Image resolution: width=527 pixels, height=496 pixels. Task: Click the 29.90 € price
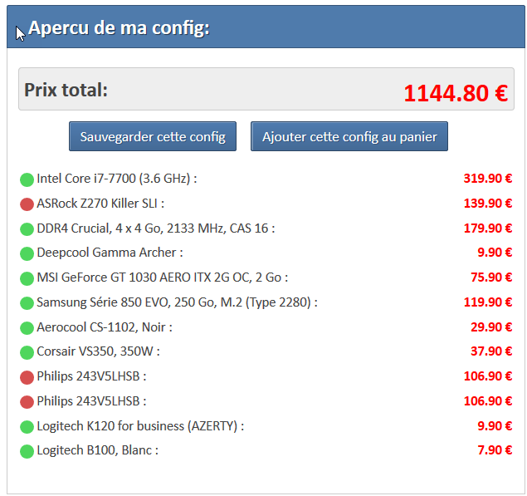(x=491, y=327)
